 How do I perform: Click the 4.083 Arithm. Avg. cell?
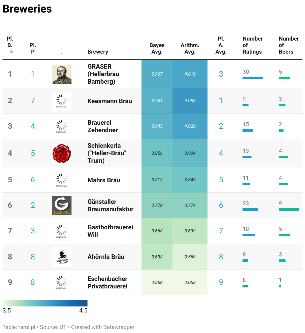click(x=190, y=101)
